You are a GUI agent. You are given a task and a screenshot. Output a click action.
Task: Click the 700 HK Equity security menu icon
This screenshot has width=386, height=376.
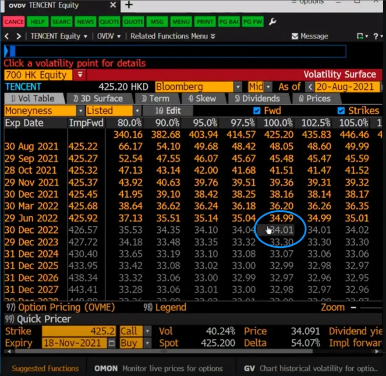(80, 75)
